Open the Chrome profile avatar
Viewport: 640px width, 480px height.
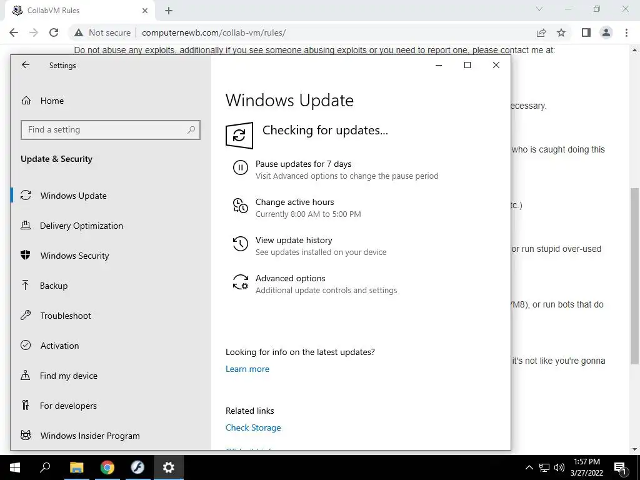pos(606,32)
